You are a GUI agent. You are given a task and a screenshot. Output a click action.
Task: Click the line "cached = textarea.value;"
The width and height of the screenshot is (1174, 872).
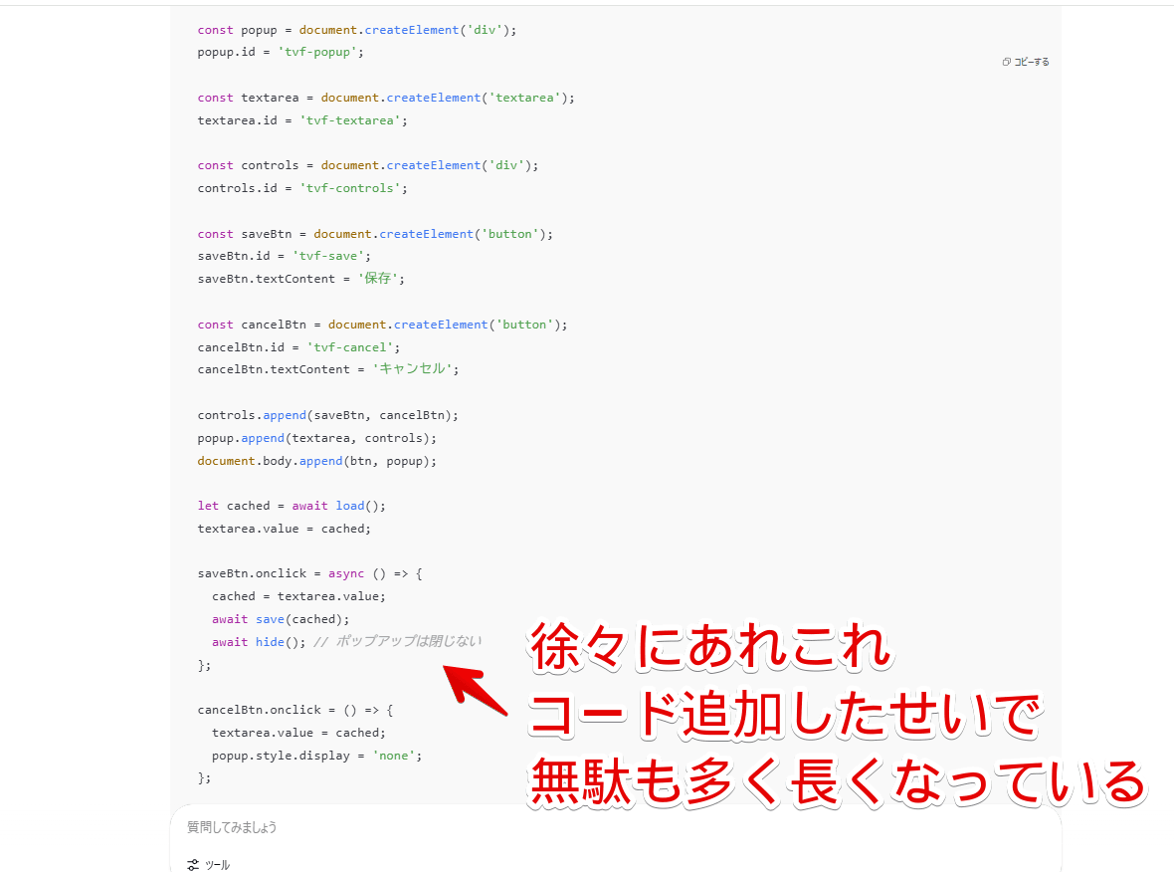[298, 596]
